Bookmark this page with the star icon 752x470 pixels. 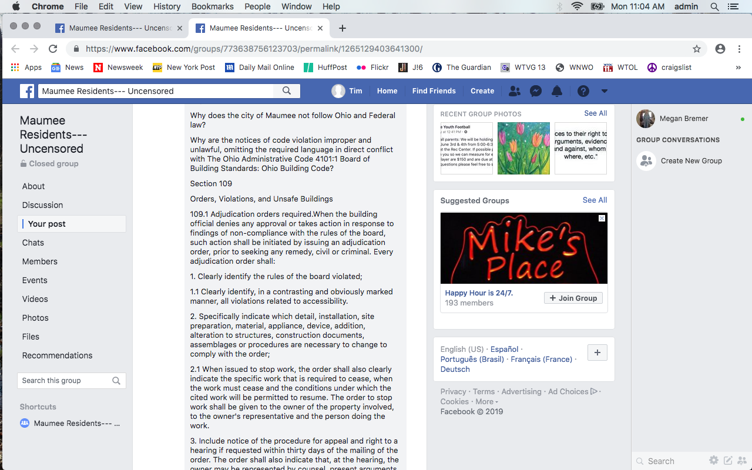[x=697, y=49]
